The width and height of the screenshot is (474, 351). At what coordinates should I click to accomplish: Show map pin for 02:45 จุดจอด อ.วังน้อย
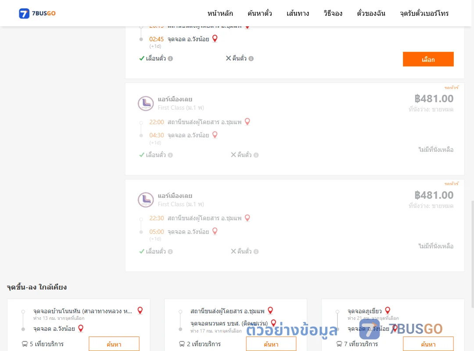(x=215, y=39)
